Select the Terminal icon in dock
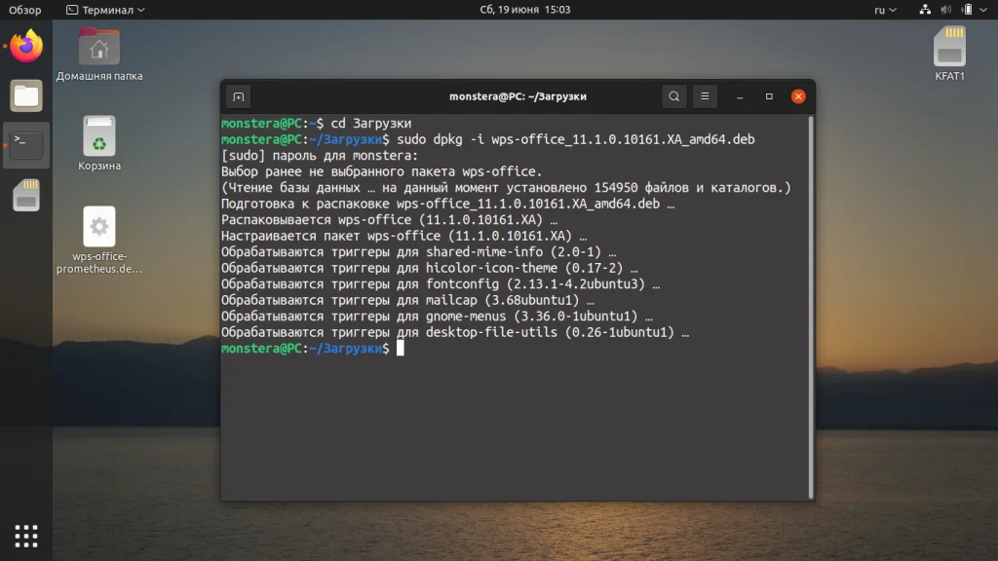 (x=26, y=145)
